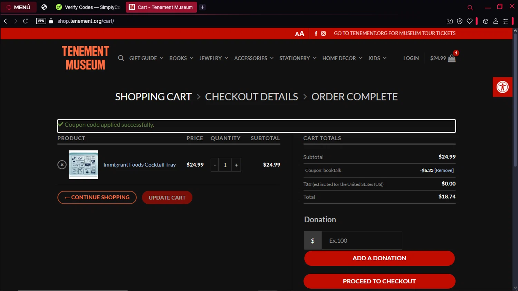This screenshot has height=291, width=518.
Task: Expand the Accessories menu
Action: (x=254, y=58)
